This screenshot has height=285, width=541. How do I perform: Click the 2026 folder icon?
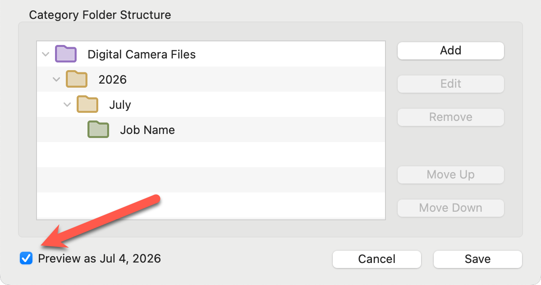tap(77, 79)
